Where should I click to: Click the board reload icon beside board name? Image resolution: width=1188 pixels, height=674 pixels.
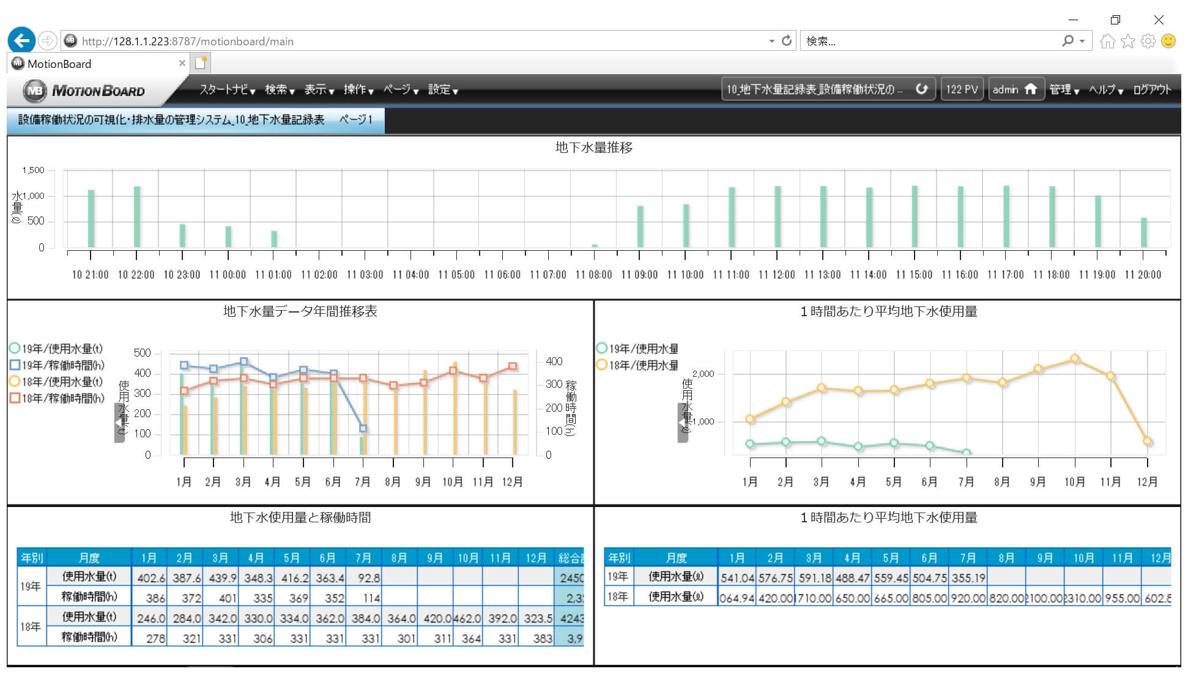point(921,89)
